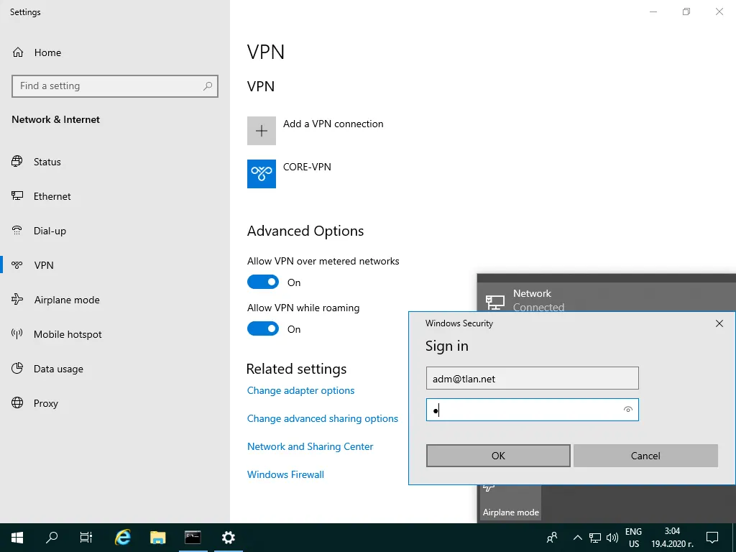Open the Action Center notification icon
This screenshot has width=736, height=552.
click(712, 538)
